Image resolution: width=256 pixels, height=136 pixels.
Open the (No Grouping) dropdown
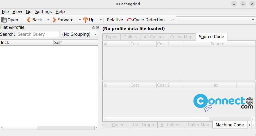pos(80,34)
